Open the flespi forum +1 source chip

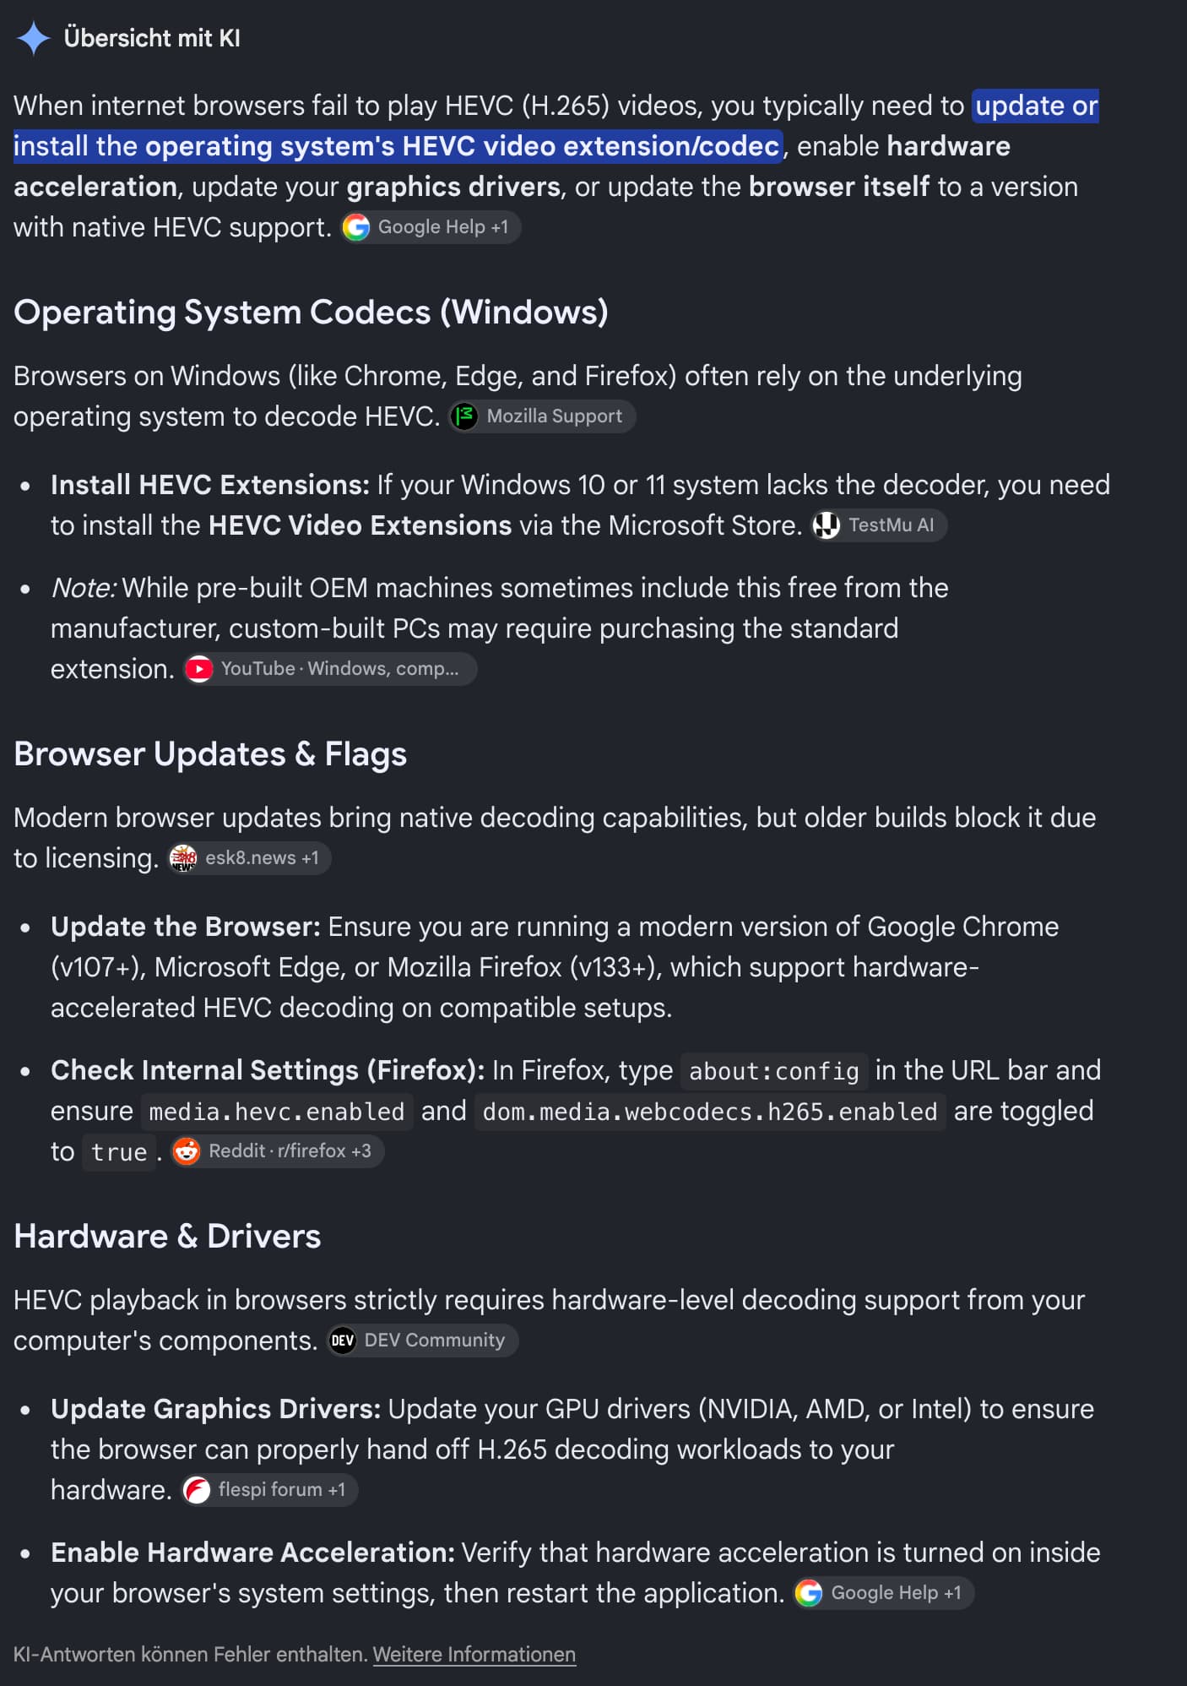coord(269,1490)
